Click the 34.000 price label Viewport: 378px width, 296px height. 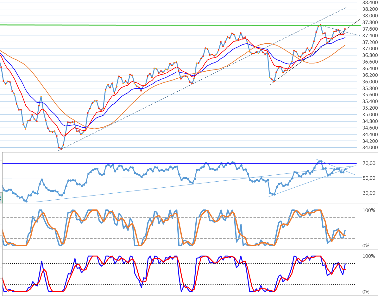click(370, 147)
